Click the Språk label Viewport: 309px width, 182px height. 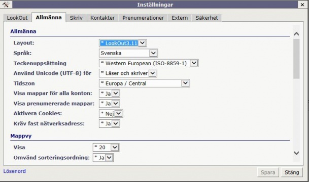[x=22, y=53]
